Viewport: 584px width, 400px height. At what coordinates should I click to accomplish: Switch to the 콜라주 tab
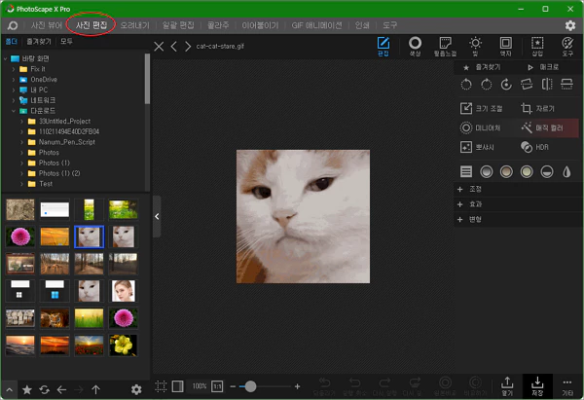click(x=218, y=25)
